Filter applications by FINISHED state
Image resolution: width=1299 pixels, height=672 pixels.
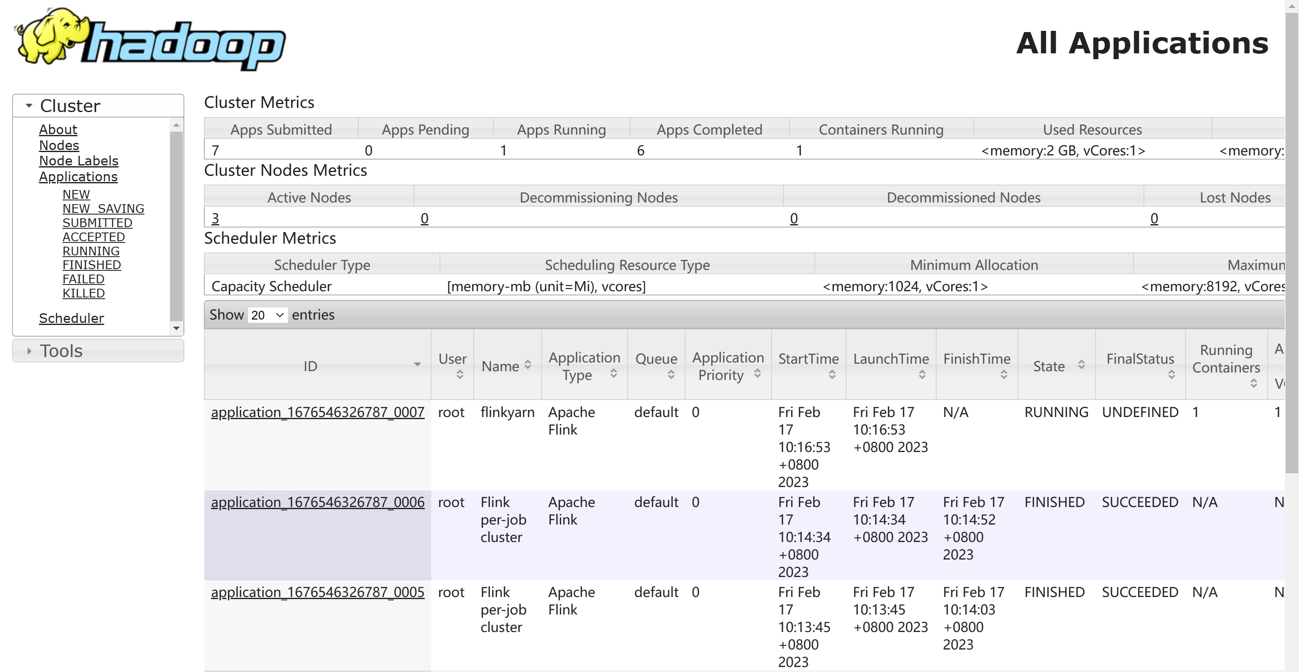pyautogui.click(x=92, y=265)
